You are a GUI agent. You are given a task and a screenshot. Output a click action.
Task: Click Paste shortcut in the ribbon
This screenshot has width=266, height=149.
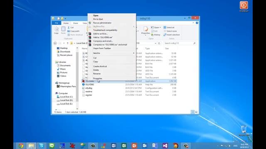[x=75, y=35]
